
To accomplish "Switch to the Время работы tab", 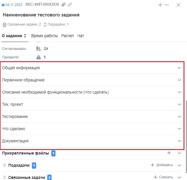I will [44, 36].
